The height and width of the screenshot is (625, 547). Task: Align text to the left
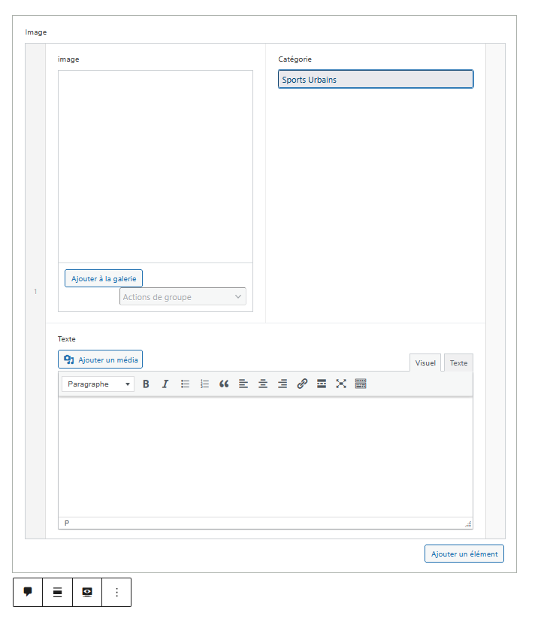pos(243,384)
